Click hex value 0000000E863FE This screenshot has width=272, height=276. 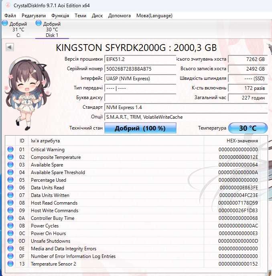pos(239,188)
